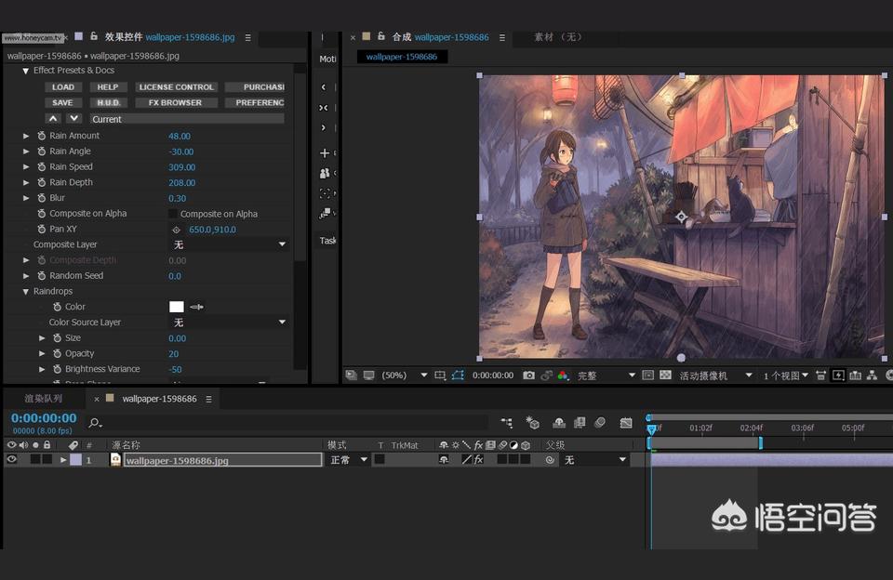Screen dimensions: 893x580
Task: Click the timeline search magnifier icon
Action: pyautogui.click(x=95, y=423)
